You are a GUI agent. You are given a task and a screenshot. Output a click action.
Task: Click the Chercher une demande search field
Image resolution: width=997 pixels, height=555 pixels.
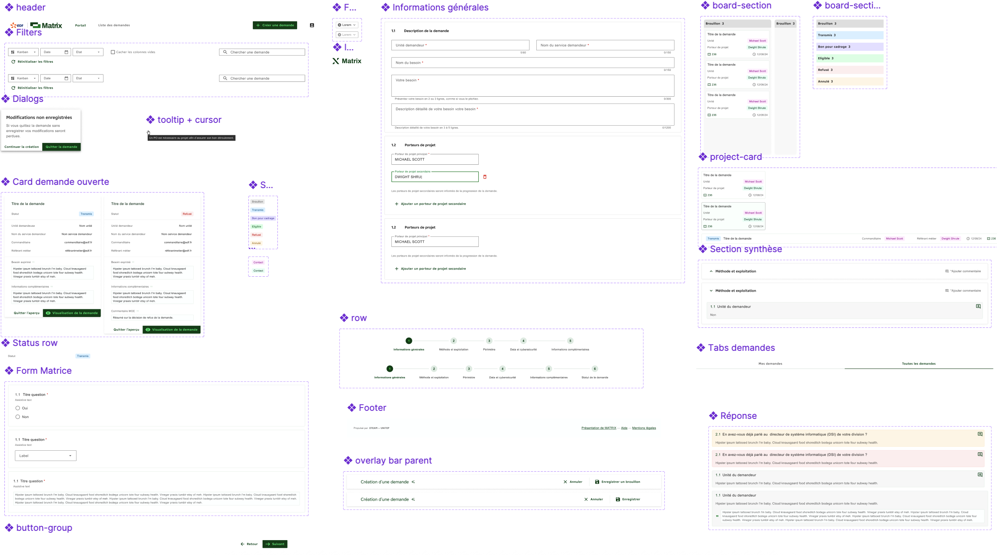(x=262, y=52)
